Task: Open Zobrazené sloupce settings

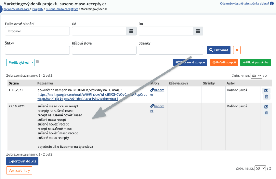Action: [x=190, y=62]
